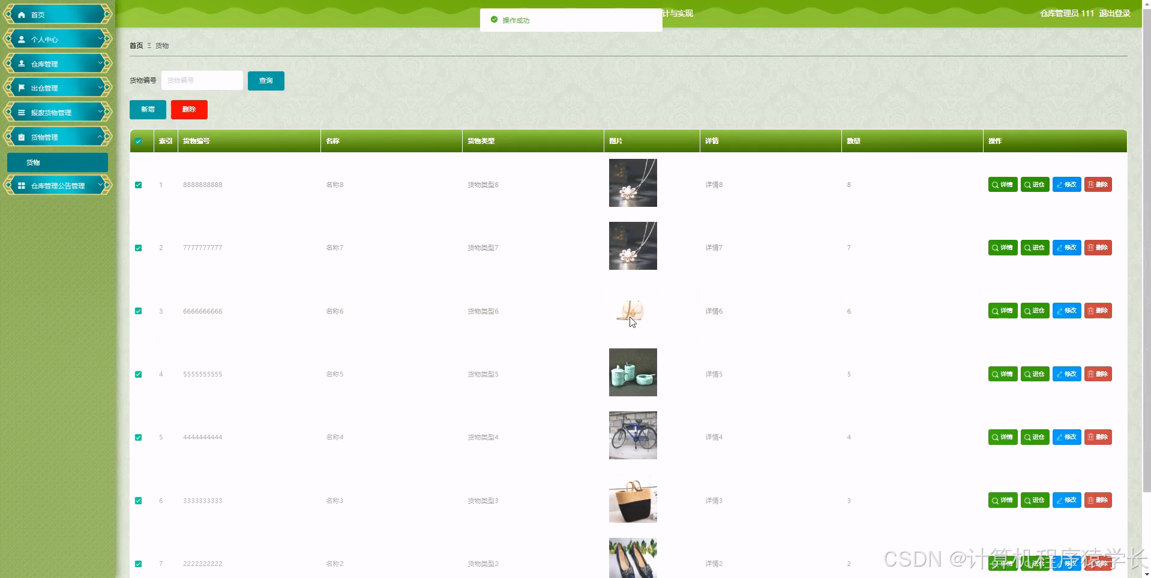Delete item 3333333333 with the trash button
This screenshot has height=578, width=1151.
tap(1098, 500)
